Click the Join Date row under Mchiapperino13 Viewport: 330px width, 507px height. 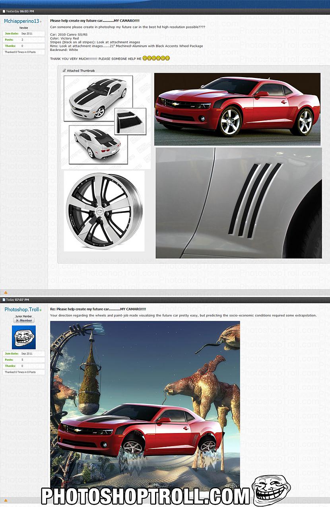pyautogui.click(x=24, y=34)
